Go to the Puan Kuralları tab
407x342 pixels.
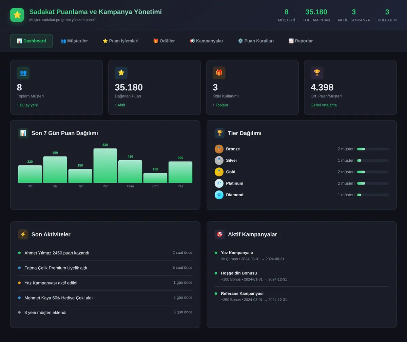(x=256, y=41)
